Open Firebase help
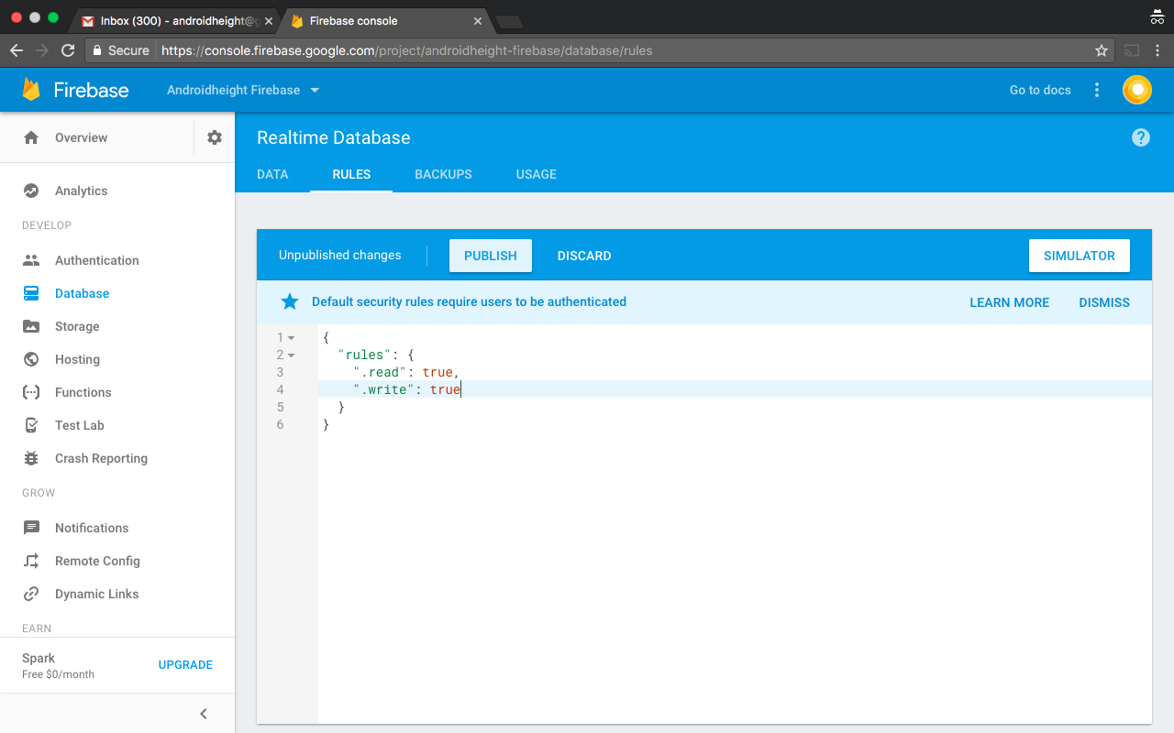This screenshot has height=733, width=1174. 1140,137
